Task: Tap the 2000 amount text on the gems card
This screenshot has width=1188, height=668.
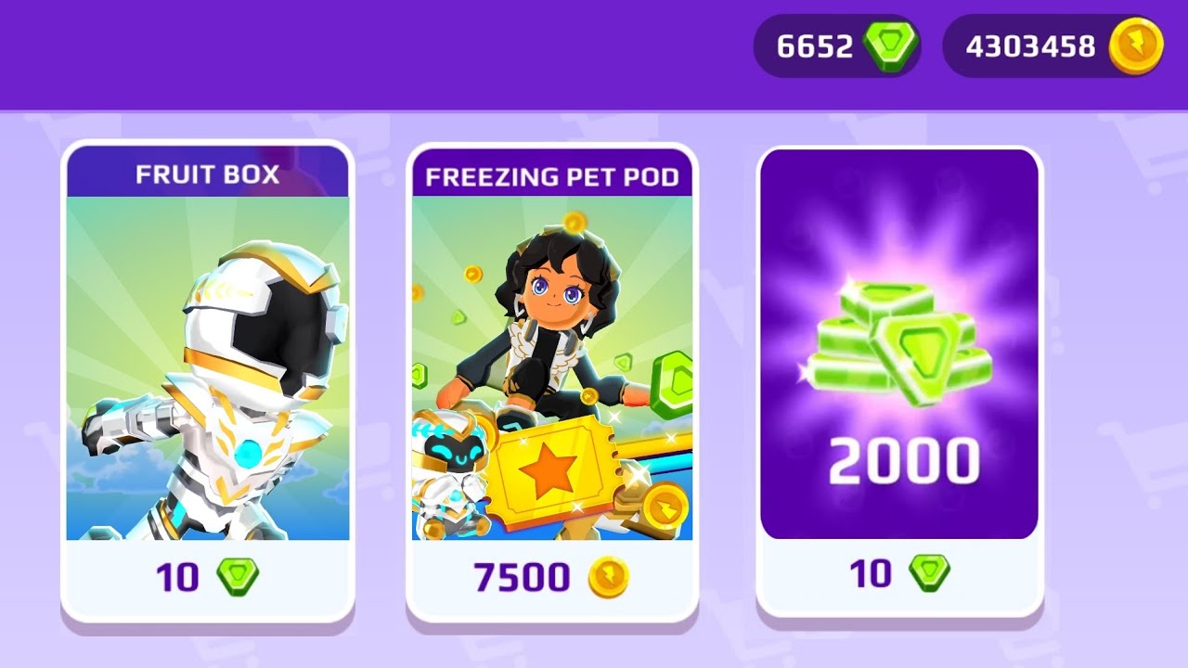Action: (x=904, y=461)
